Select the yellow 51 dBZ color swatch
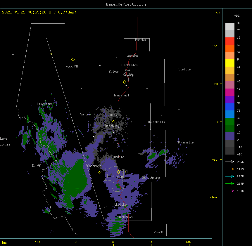 pos(230,63)
